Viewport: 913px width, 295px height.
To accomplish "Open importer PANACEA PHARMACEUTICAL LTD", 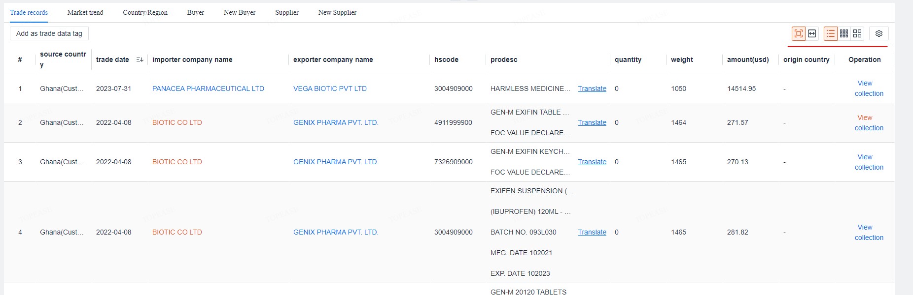I will click(x=208, y=88).
